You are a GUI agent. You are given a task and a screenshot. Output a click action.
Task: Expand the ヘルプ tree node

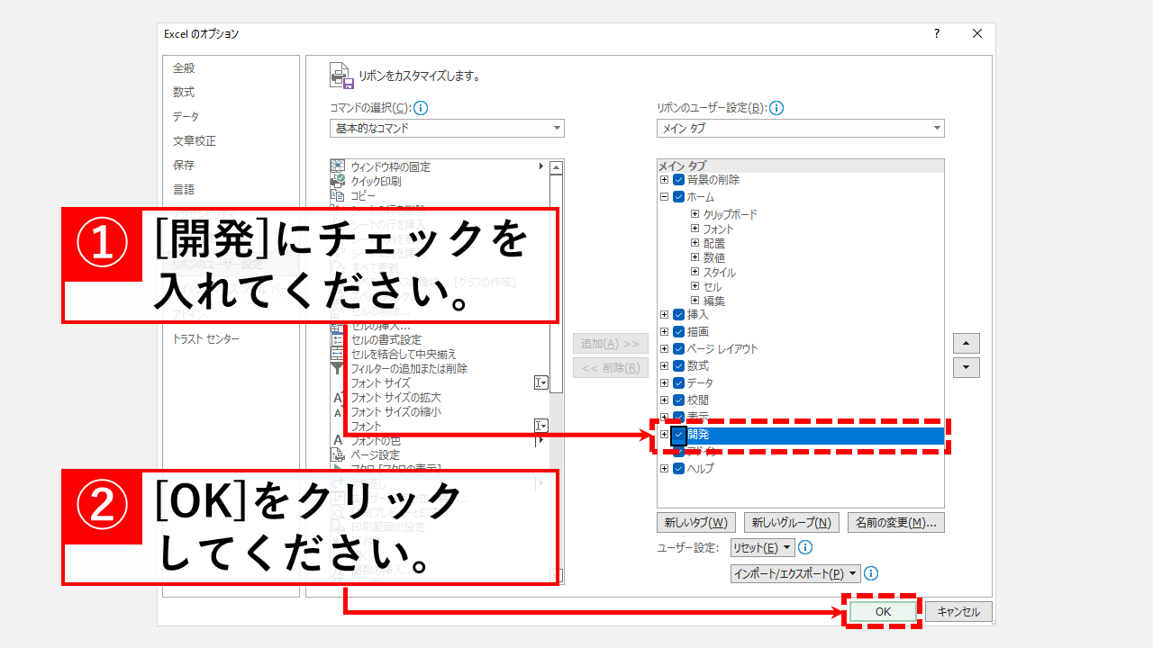665,469
